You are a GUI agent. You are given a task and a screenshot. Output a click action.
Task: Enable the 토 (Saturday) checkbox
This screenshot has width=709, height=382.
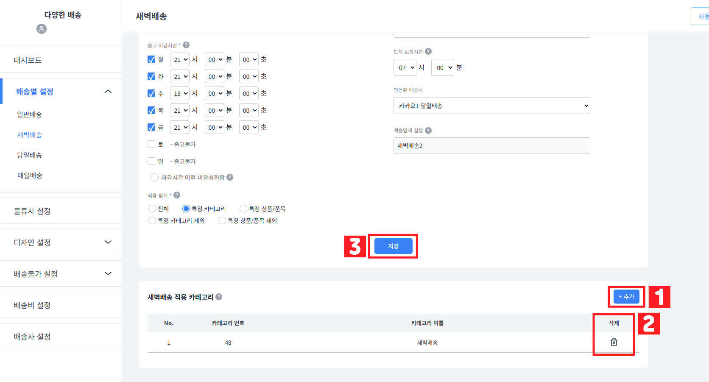pos(151,144)
